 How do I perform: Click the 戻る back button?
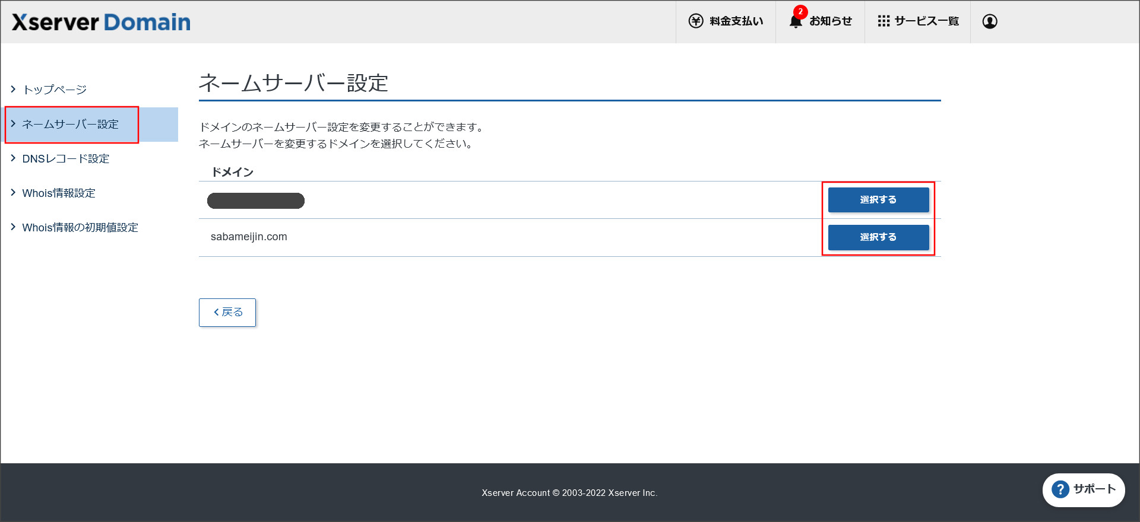point(227,313)
